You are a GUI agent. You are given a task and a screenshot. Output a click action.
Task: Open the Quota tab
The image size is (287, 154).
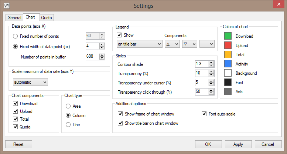(47, 18)
